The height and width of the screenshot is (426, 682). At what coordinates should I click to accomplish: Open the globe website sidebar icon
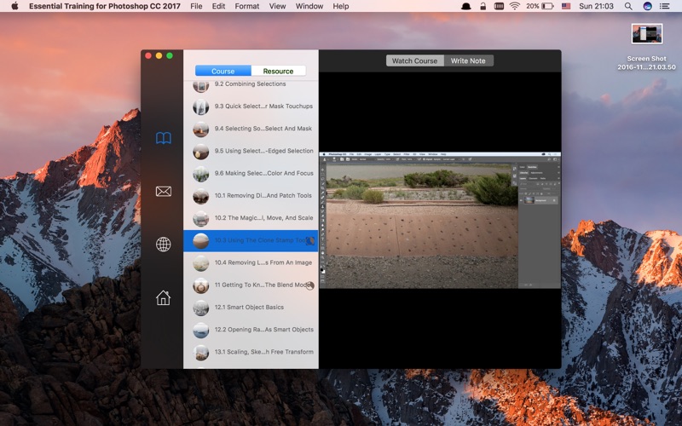tap(164, 245)
